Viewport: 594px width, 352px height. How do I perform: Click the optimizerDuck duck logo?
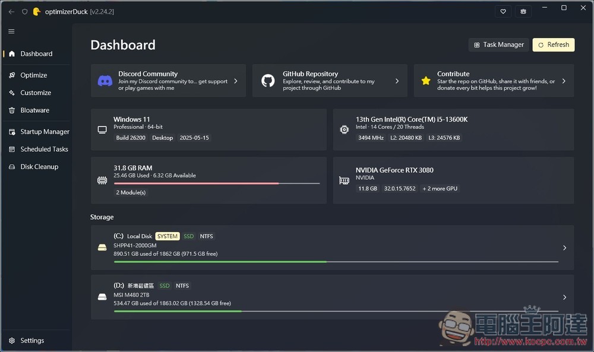[x=37, y=12]
